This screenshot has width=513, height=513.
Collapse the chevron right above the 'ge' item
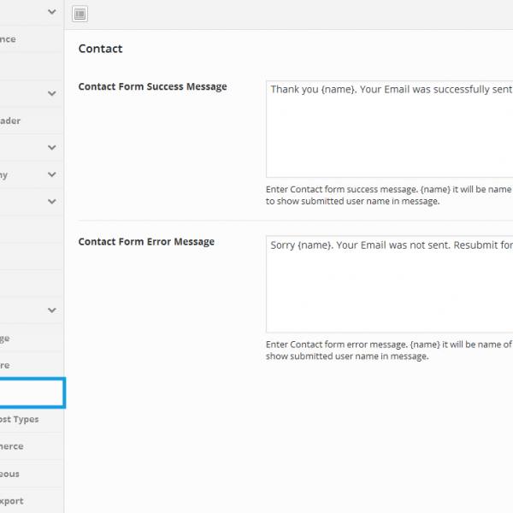52,310
